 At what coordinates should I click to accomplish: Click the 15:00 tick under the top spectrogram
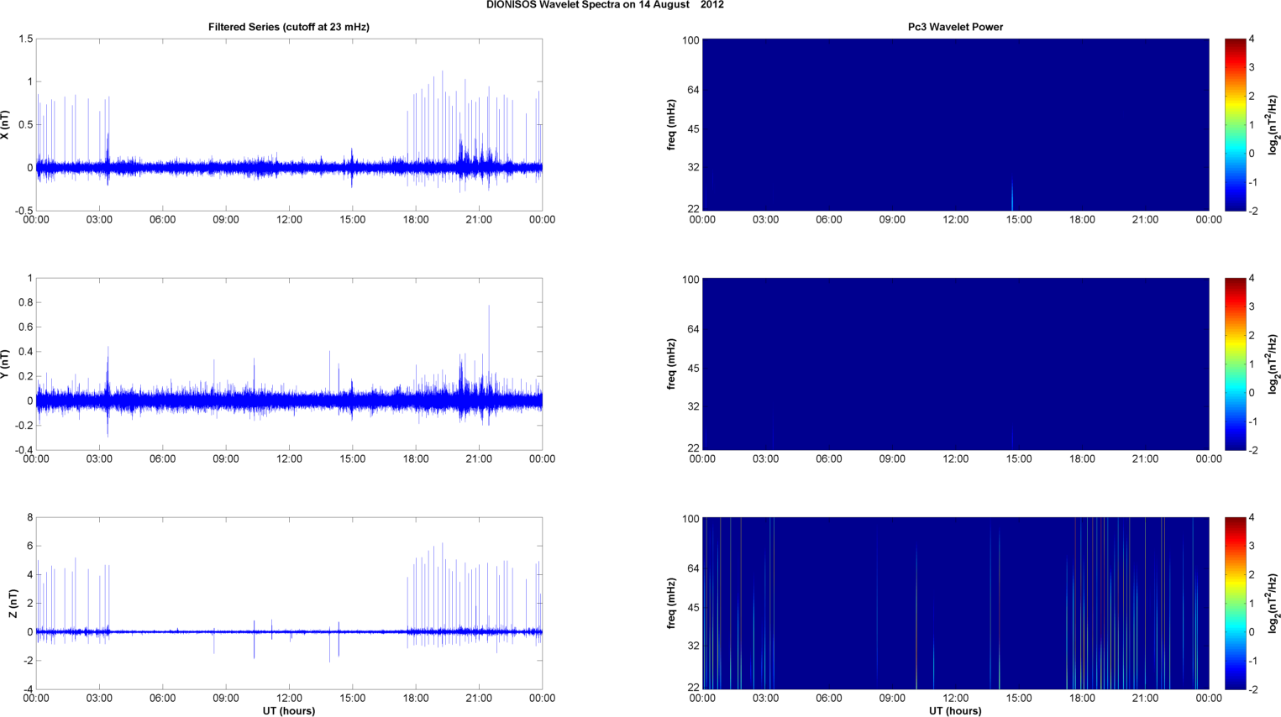click(x=1019, y=220)
